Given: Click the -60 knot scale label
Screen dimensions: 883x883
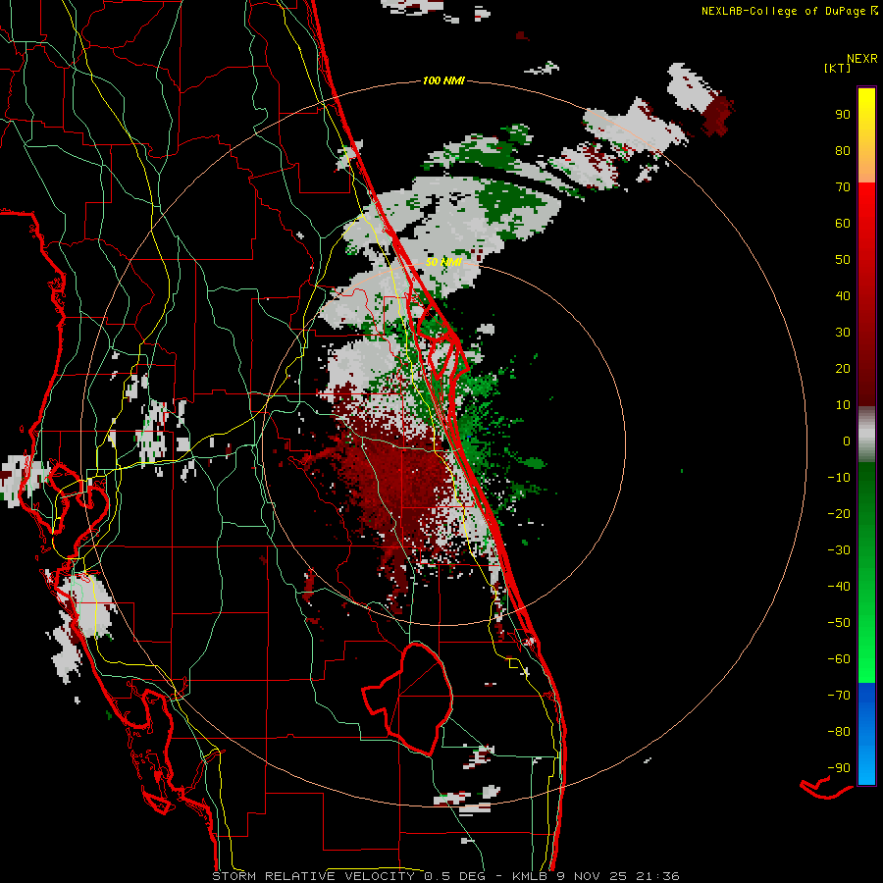Looking at the screenshot, I should coord(839,659).
